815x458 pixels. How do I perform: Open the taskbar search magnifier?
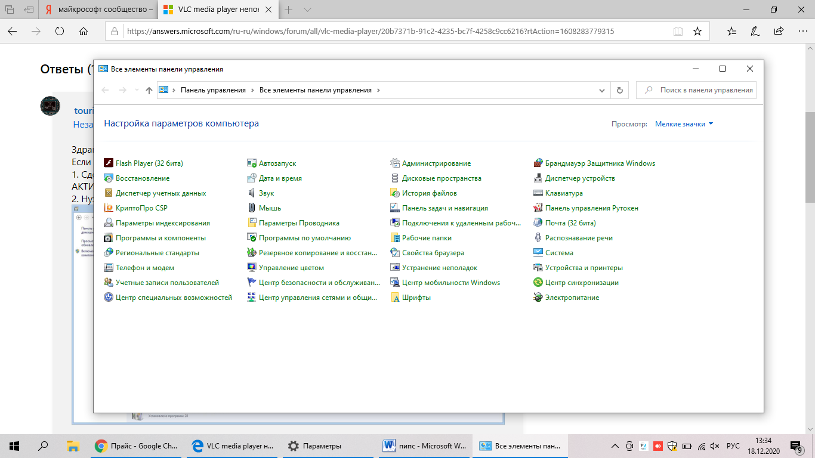coord(43,445)
